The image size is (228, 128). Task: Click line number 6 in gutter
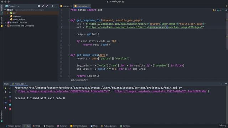pos(62,27)
